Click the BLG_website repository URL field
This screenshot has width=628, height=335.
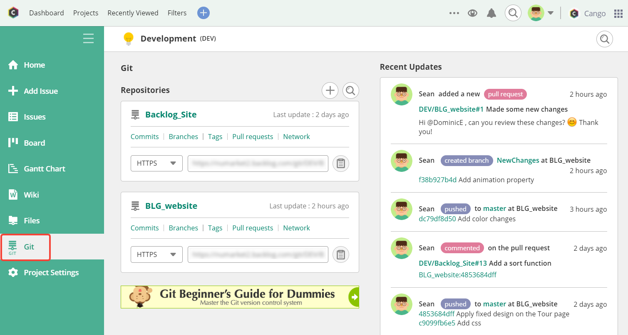point(258,254)
